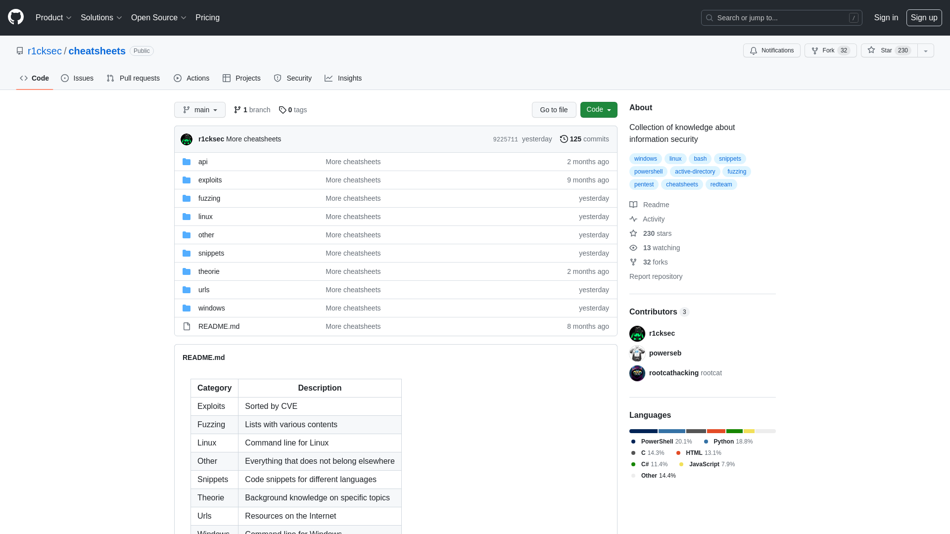Click the Sign up button

tap(924, 18)
